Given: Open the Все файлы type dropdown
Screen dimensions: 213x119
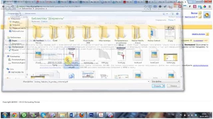Looking at the screenshot, I should 166,81.
